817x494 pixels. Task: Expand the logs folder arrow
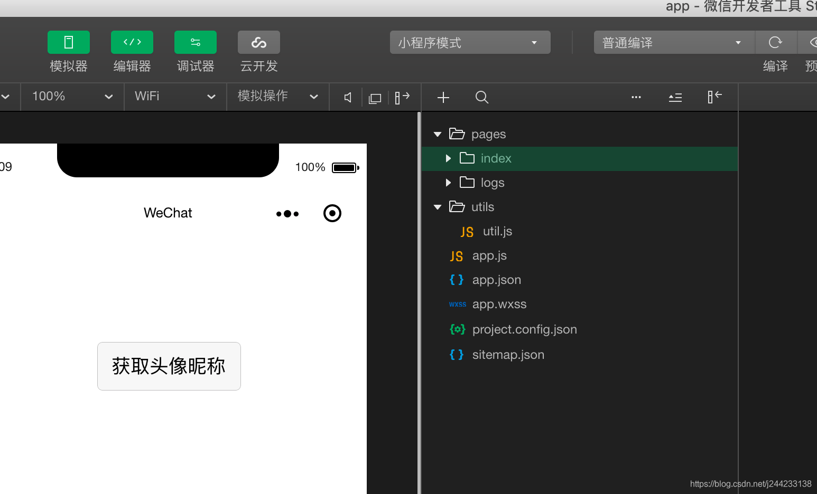[448, 183]
